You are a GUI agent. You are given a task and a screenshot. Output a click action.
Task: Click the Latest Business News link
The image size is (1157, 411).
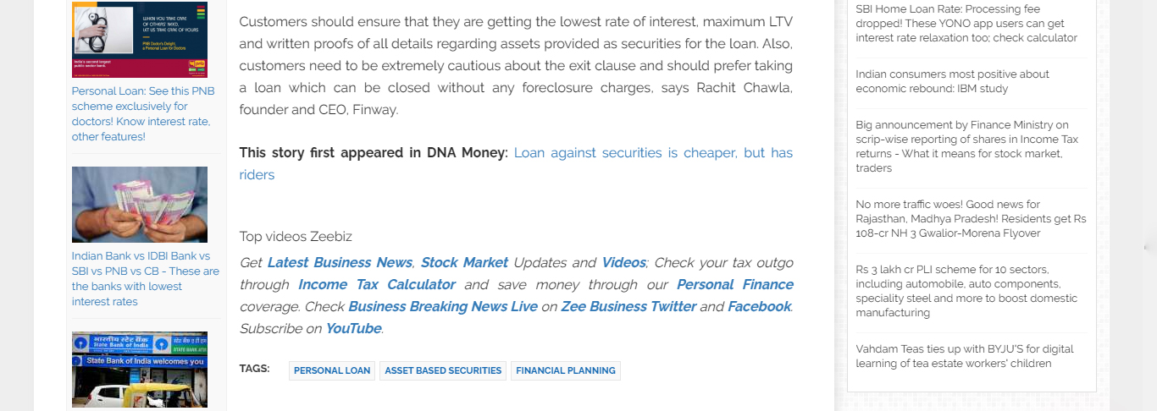coord(340,263)
